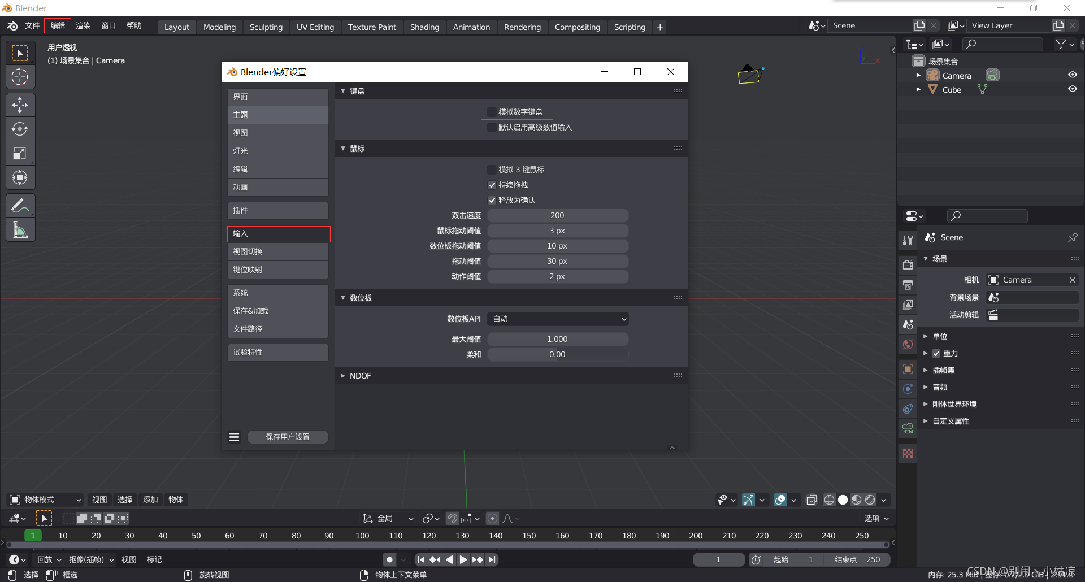
Task: Uncheck 持续拖拽 checkbox
Action: 492,185
